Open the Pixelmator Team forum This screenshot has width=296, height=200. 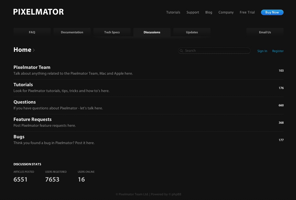pyautogui.click(x=32, y=67)
